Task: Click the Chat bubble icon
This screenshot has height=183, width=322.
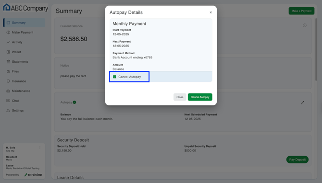Action: [8, 101]
